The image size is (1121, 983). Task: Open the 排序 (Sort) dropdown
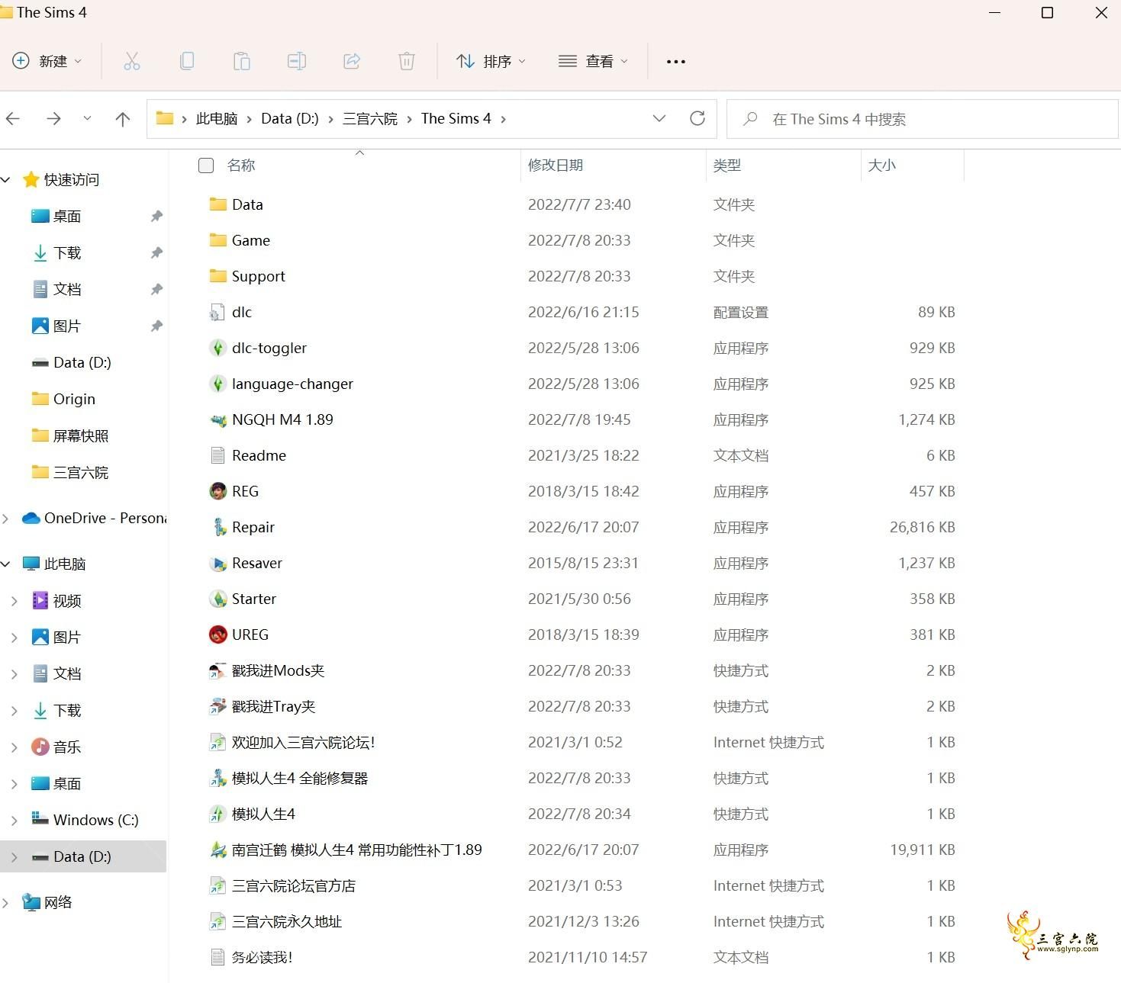pos(491,61)
